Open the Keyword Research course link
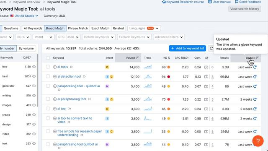Screen dimensions: 268x151 pyautogui.click(x=183, y=2)
